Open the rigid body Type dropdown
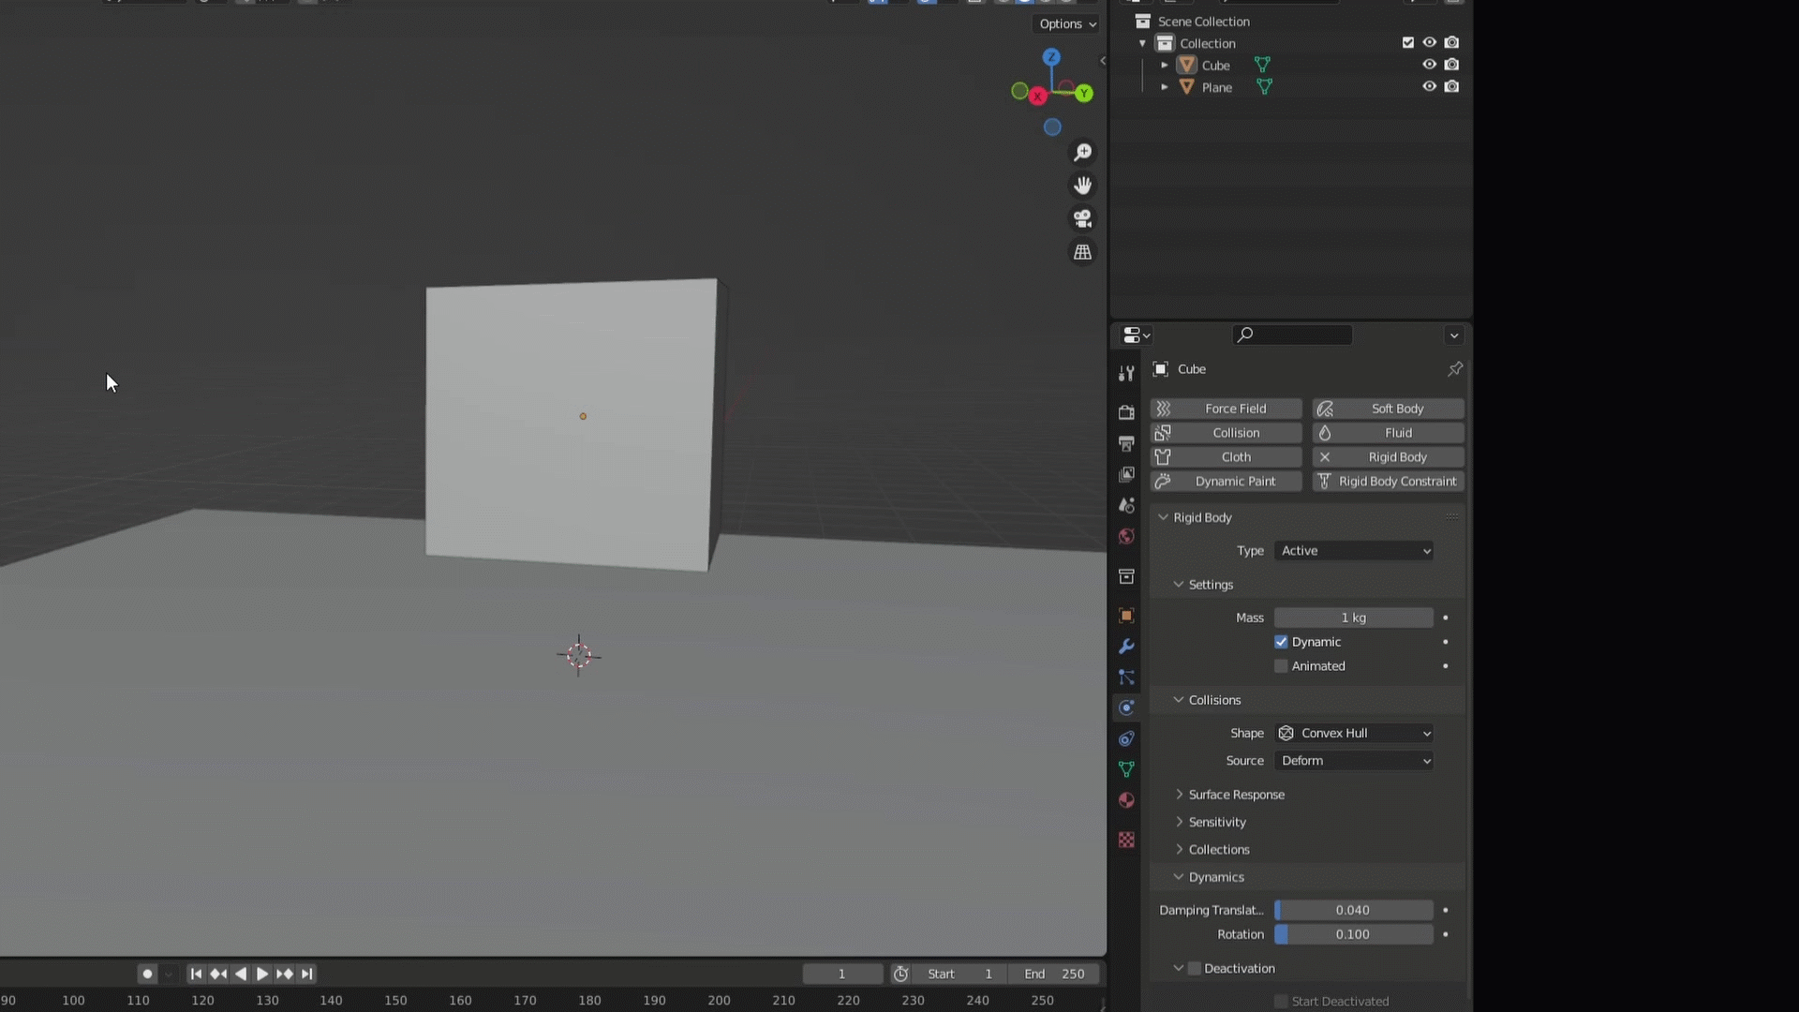The height and width of the screenshot is (1012, 1799). [x=1354, y=551]
